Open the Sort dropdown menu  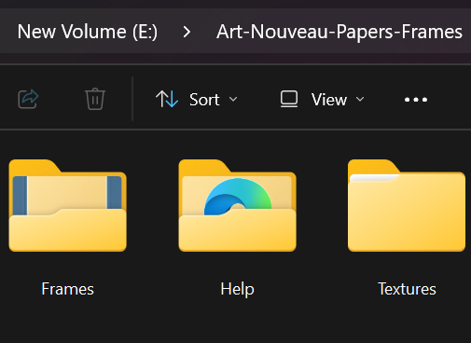click(x=197, y=100)
